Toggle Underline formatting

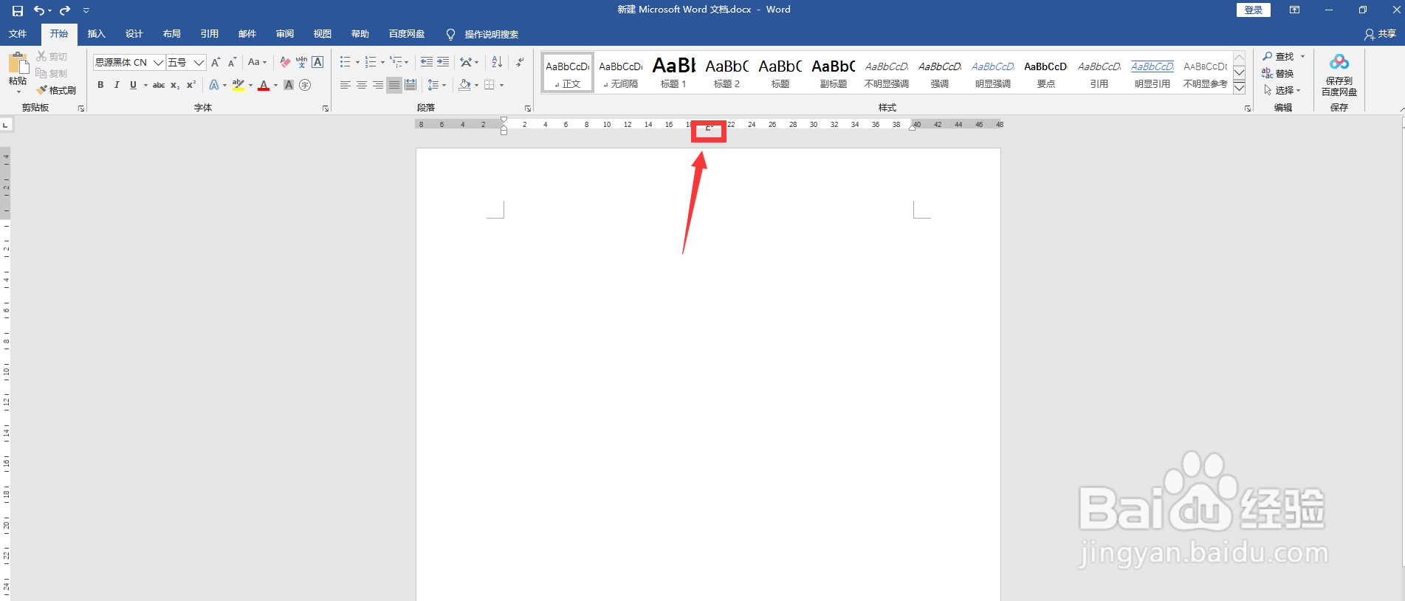tap(133, 85)
